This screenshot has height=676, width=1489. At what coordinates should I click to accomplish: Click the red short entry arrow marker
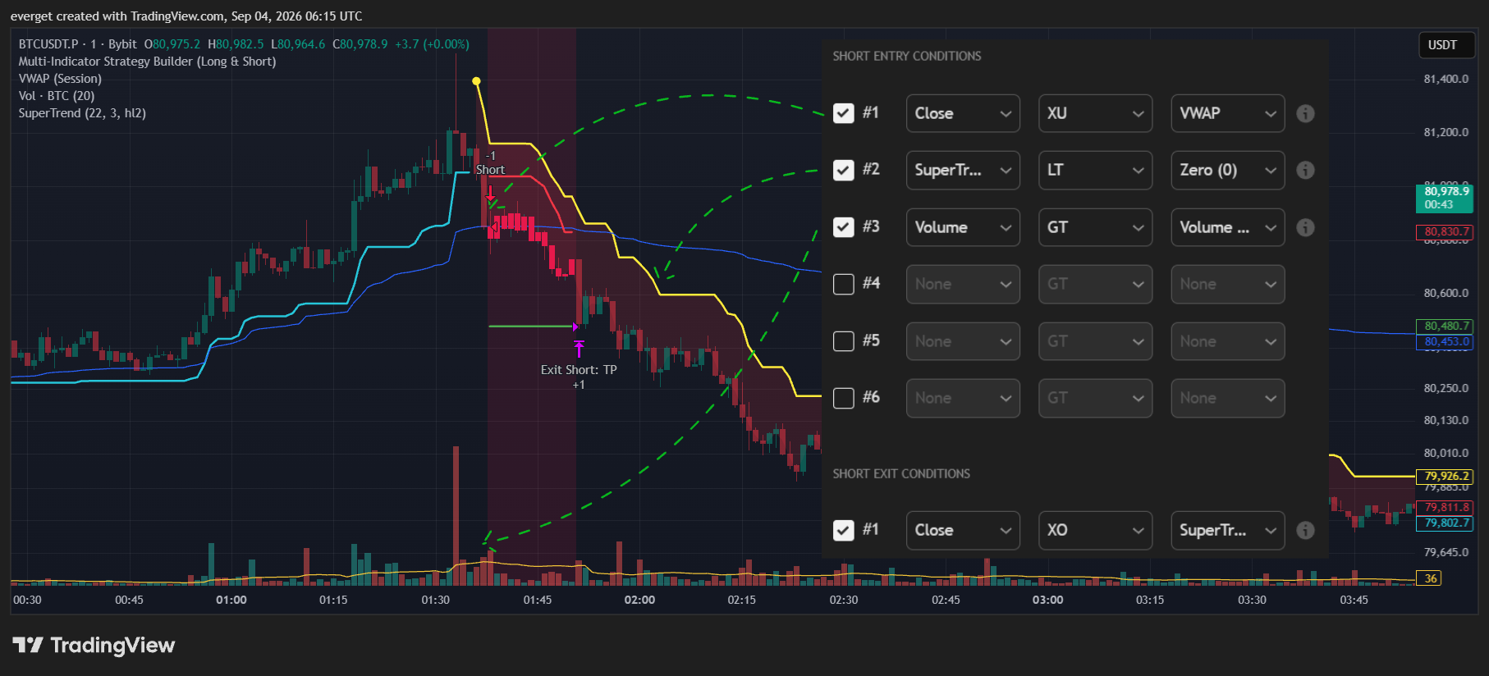[x=491, y=194]
